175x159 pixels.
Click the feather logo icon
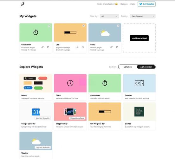[x=23, y=4]
